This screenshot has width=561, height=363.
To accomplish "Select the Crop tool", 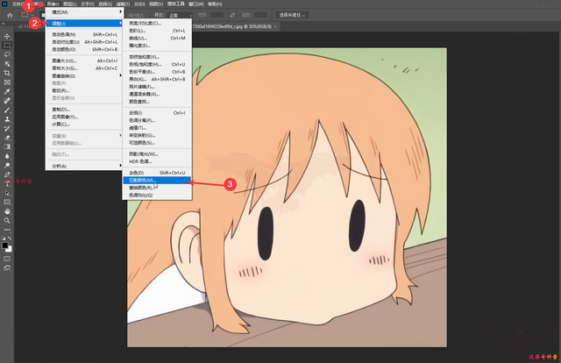I will 7,72.
